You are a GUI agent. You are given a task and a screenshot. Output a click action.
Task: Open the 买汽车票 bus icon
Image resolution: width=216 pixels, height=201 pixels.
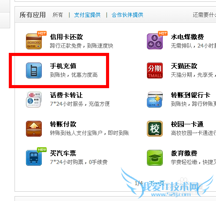click(x=34, y=158)
